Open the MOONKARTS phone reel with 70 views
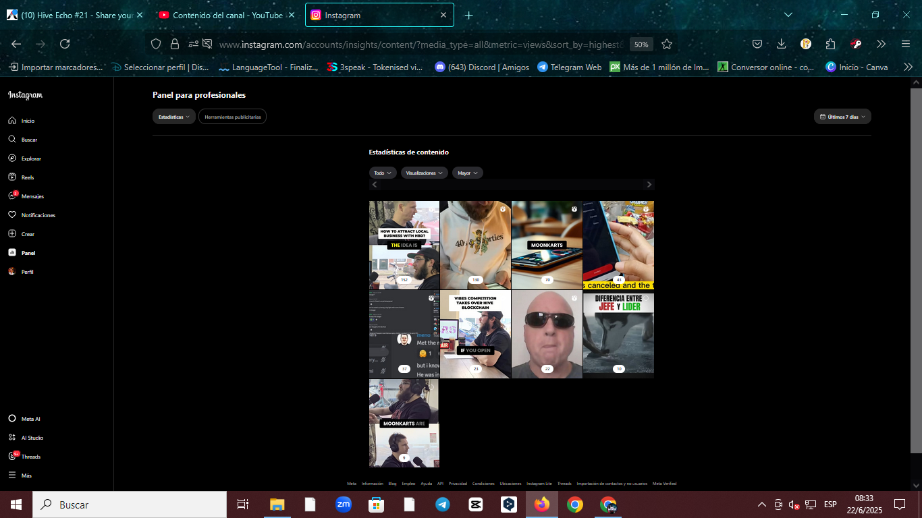This screenshot has height=518, width=922. [x=547, y=245]
